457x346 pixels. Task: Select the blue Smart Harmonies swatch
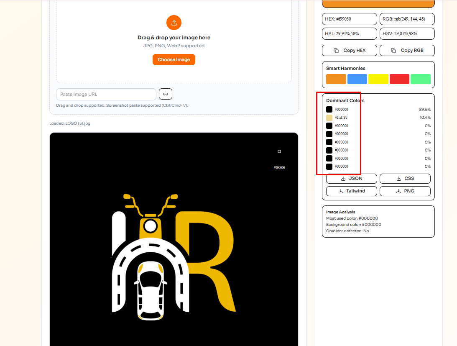tap(357, 79)
